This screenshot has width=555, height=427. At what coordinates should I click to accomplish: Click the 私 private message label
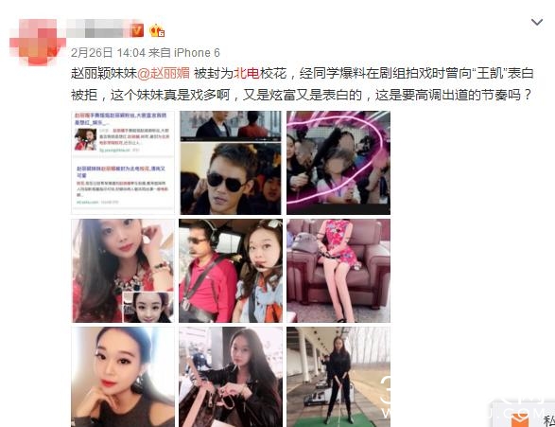coord(548,421)
